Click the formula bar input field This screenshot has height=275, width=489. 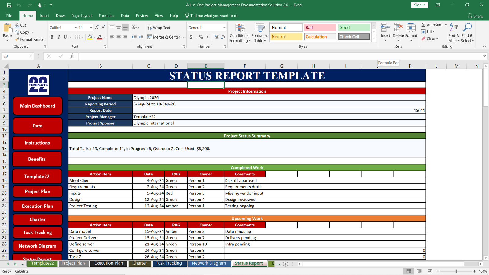click(281, 56)
